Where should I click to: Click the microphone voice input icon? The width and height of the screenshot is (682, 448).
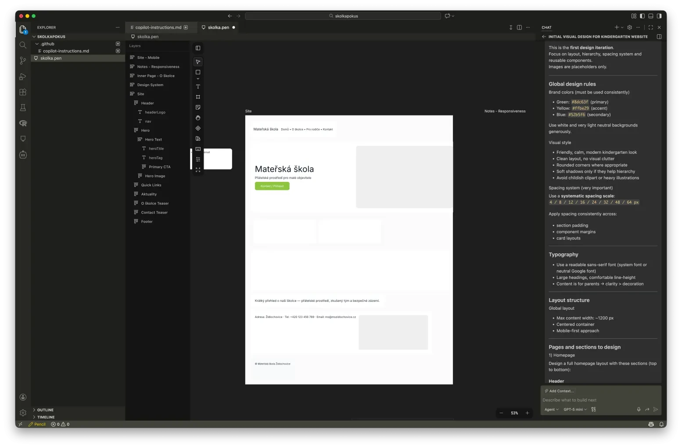coord(639,409)
